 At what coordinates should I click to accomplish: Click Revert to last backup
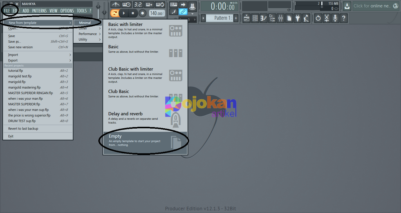pyautogui.click(x=38, y=129)
